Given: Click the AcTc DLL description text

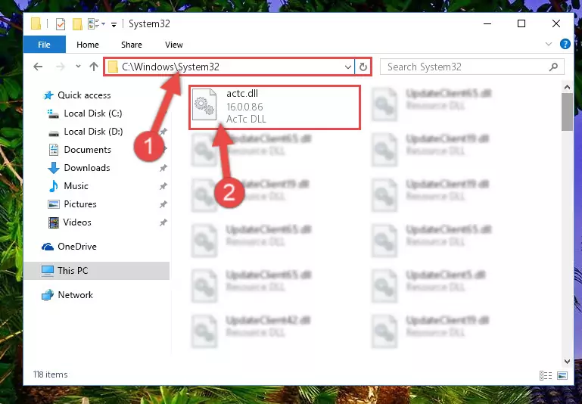Looking at the screenshot, I should coord(246,119).
